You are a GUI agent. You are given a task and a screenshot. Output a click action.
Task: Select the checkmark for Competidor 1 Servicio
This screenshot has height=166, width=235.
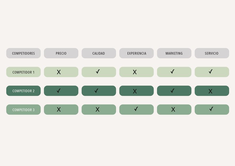click(x=211, y=72)
